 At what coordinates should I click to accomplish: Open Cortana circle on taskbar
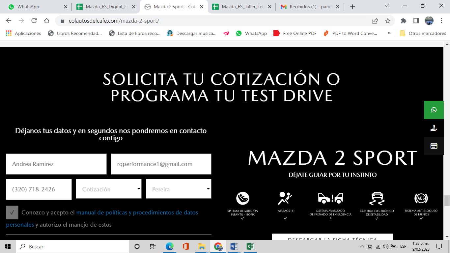137,246
